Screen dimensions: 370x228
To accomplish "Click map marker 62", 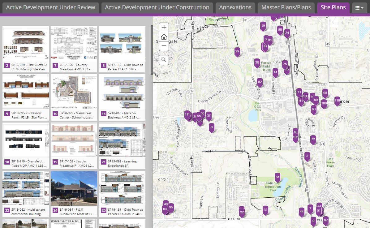I will coord(326,221).
